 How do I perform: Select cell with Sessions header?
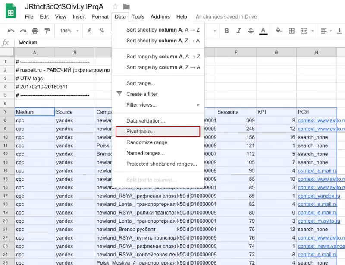(x=236, y=112)
